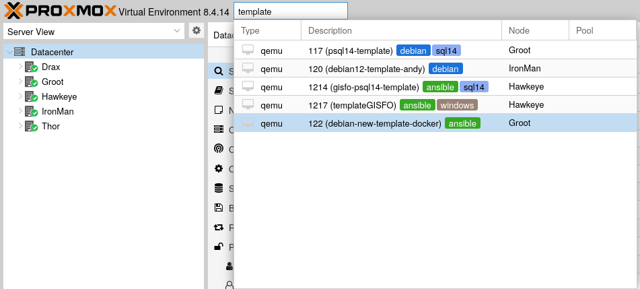Click the book Summary icon in side menu

218,91
